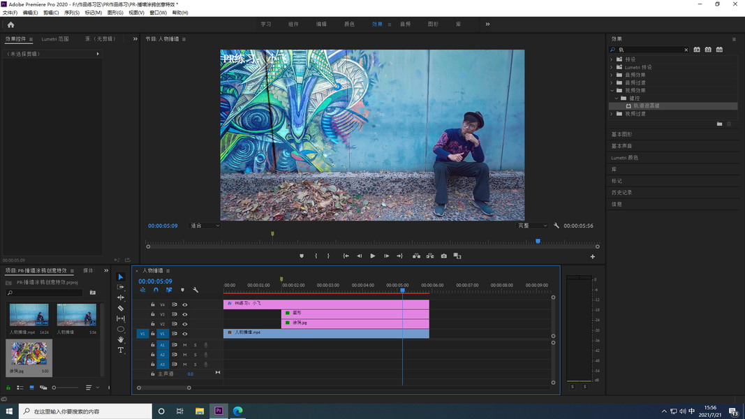Select the Type text tool

pos(121,351)
